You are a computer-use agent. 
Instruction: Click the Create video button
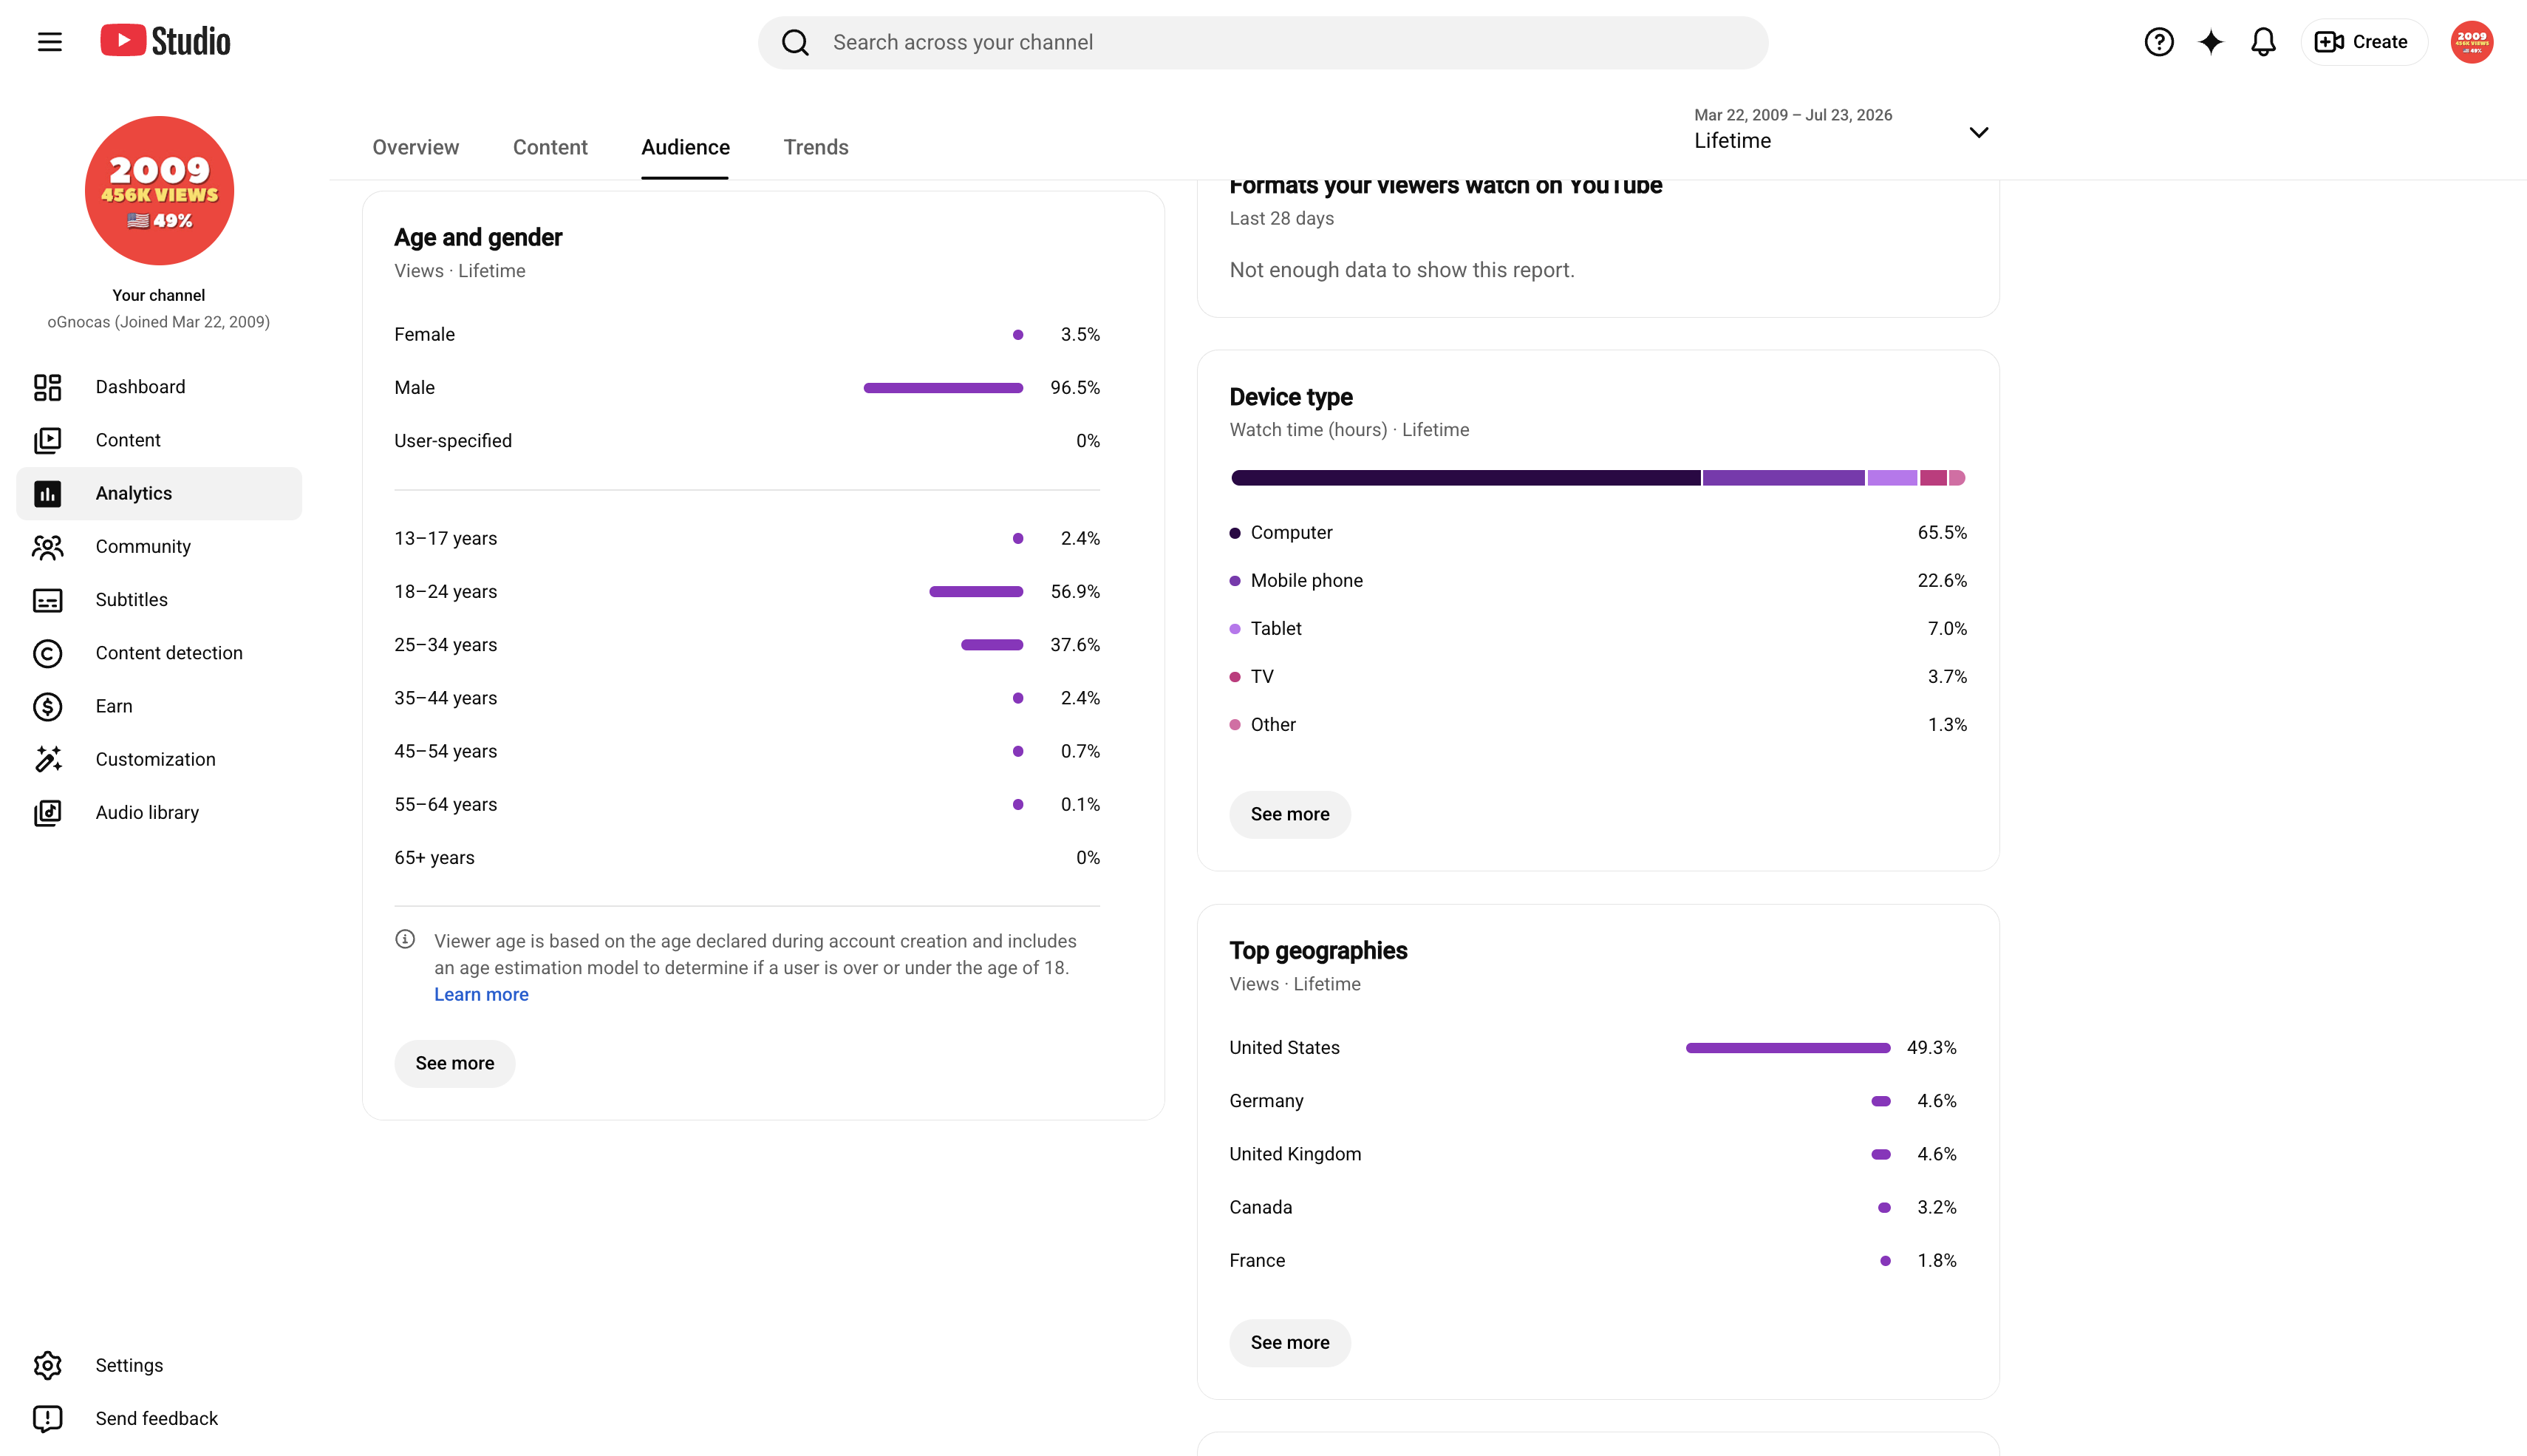pos(2363,42)
